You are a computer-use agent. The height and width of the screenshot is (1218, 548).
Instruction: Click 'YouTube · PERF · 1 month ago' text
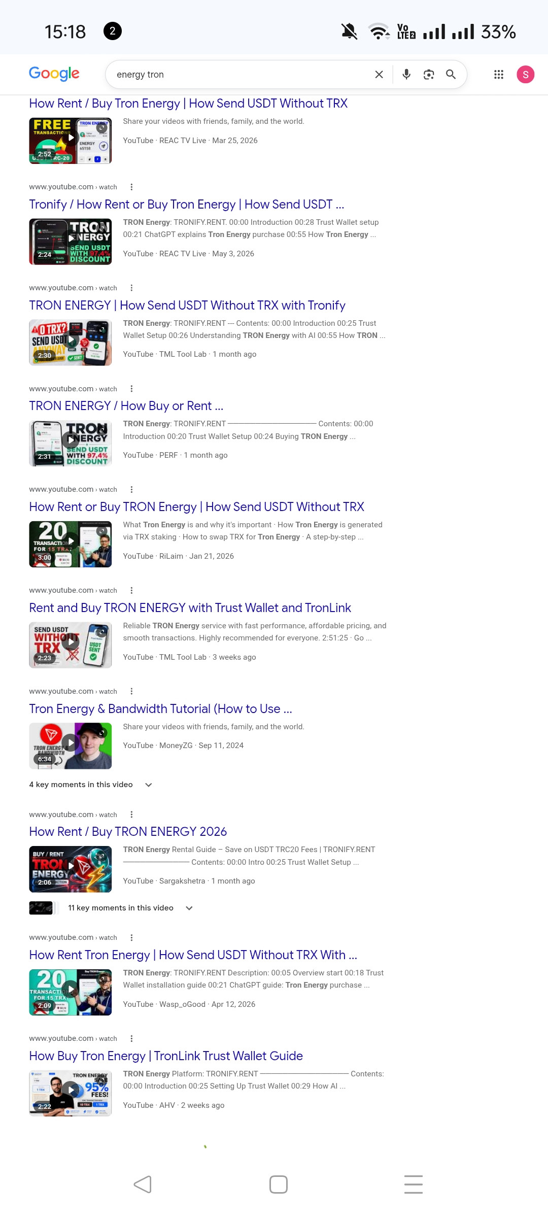[x=175, y=455]
